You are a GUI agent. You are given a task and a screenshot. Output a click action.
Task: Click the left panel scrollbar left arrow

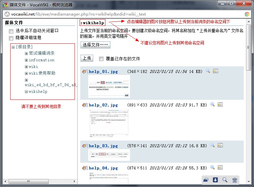5,181
